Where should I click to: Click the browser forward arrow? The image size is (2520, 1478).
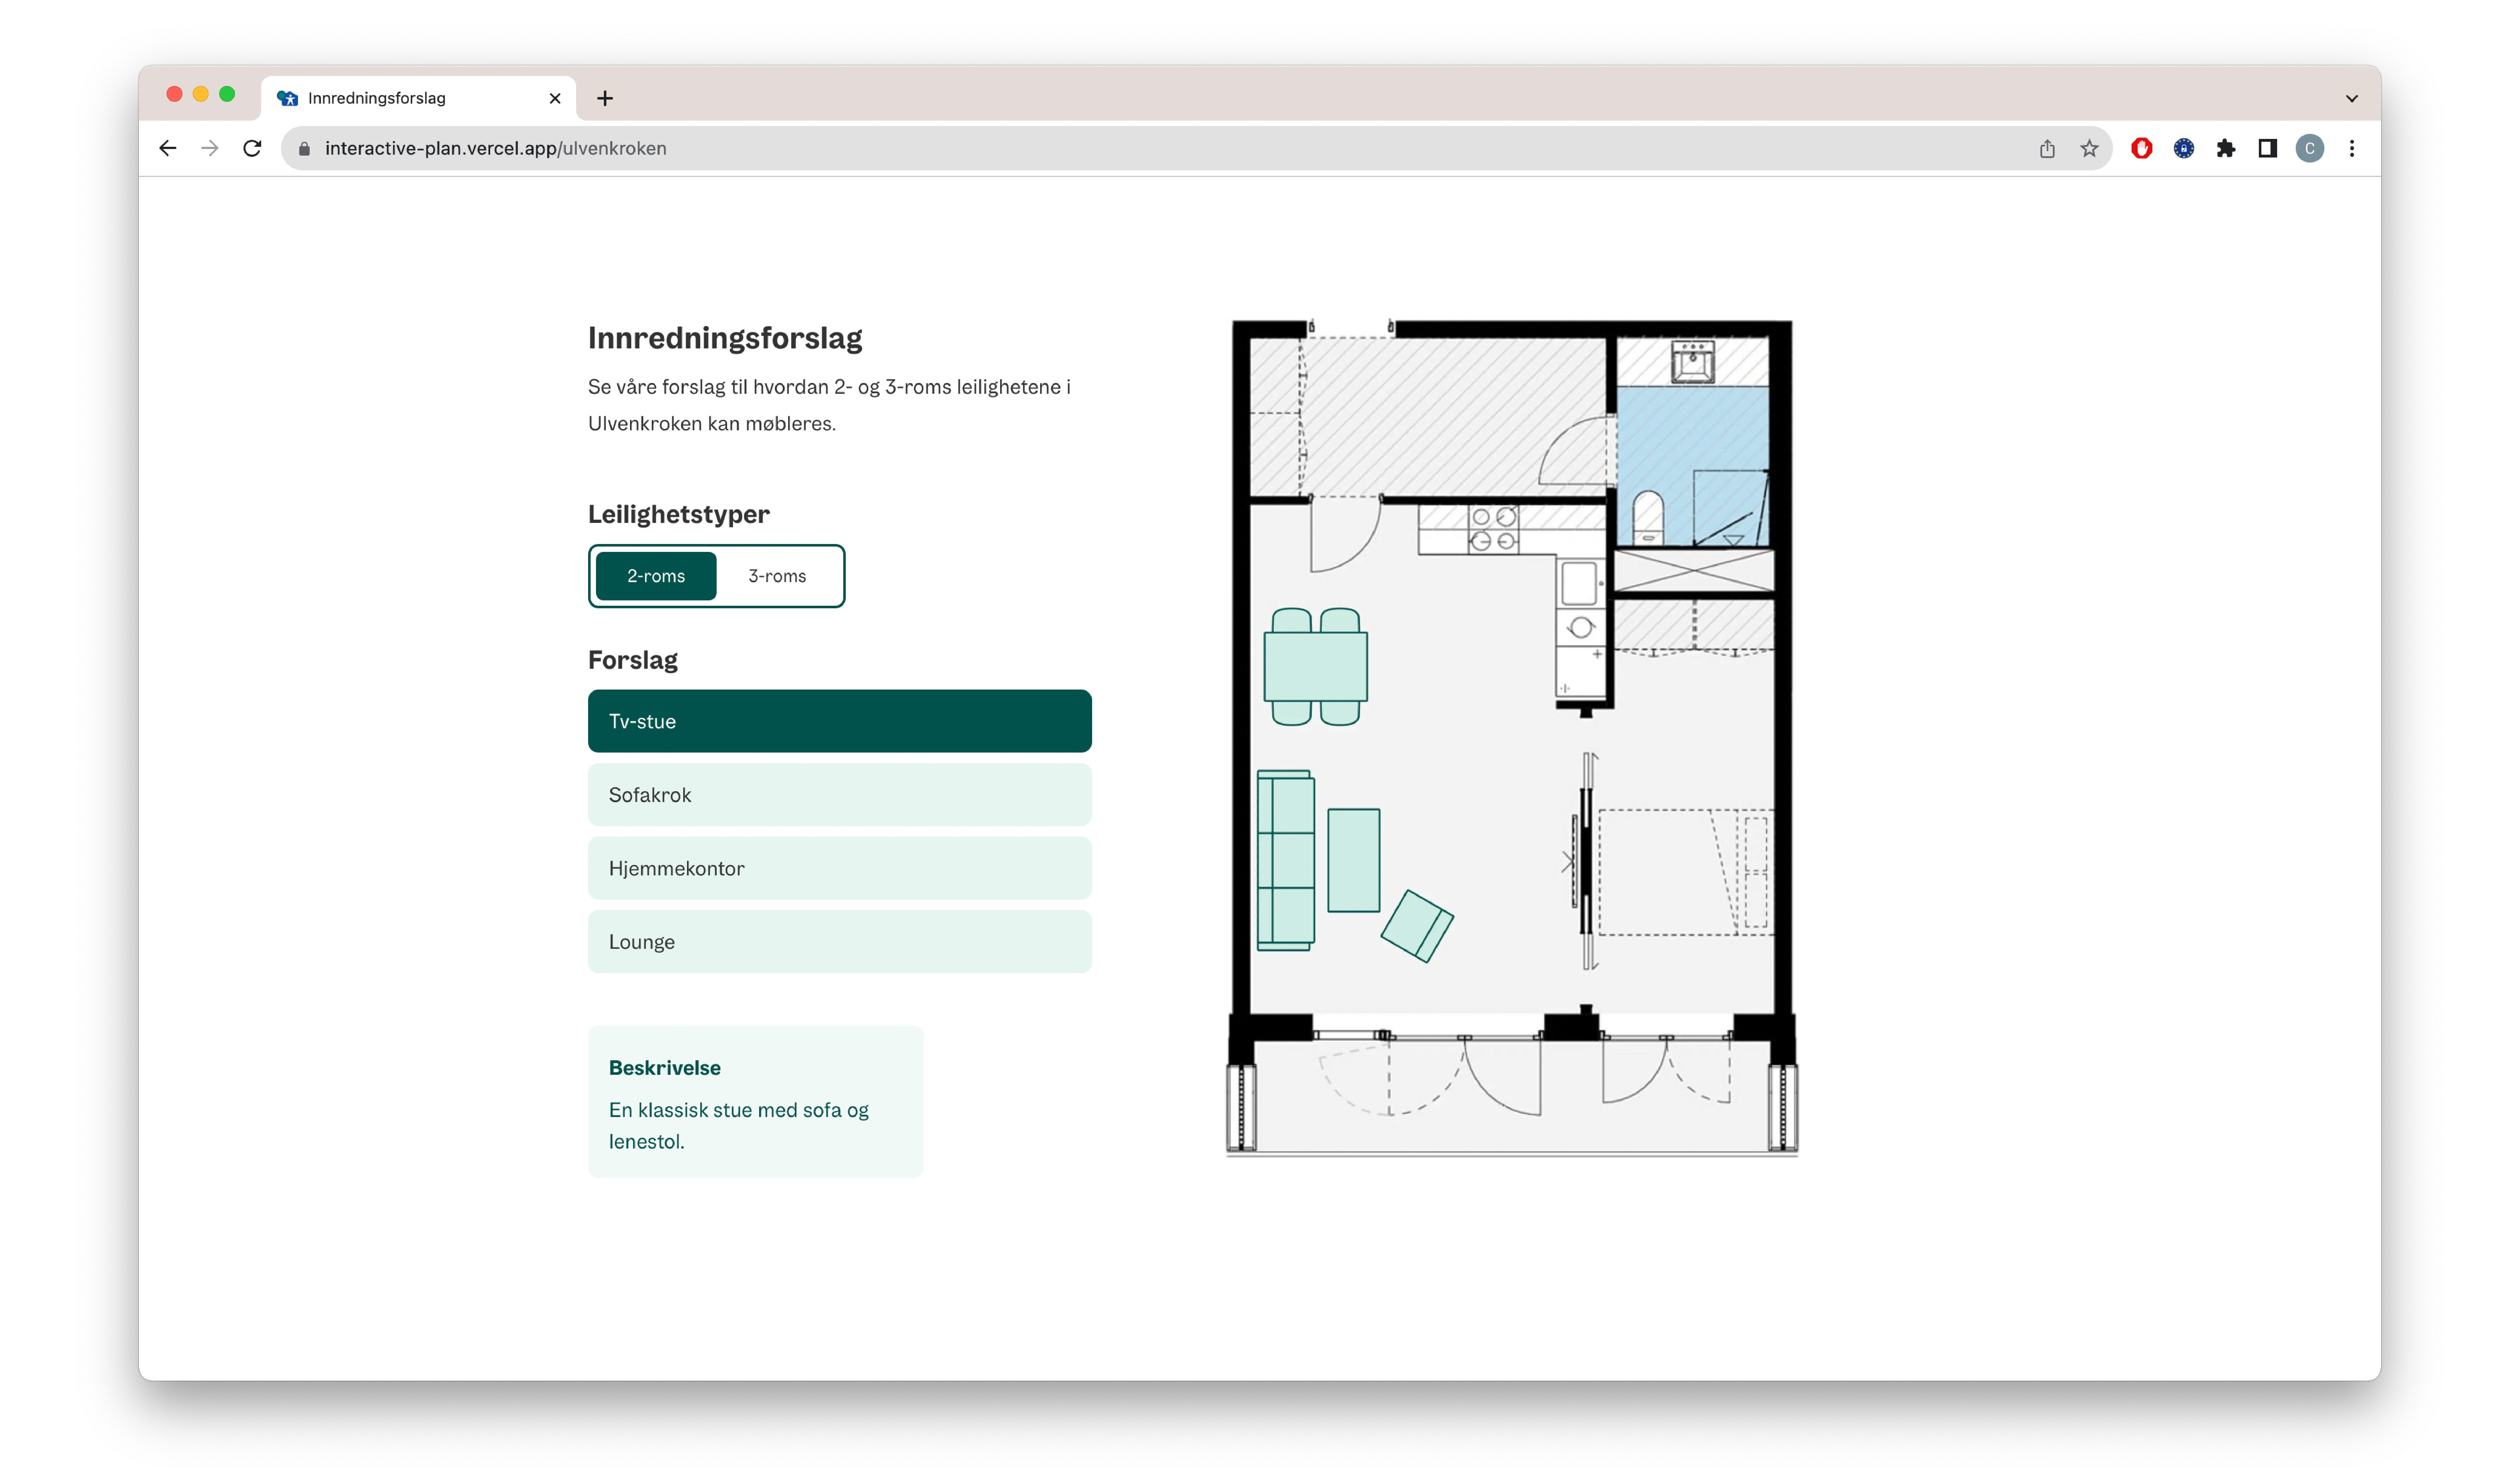click(x=210, y=148)
